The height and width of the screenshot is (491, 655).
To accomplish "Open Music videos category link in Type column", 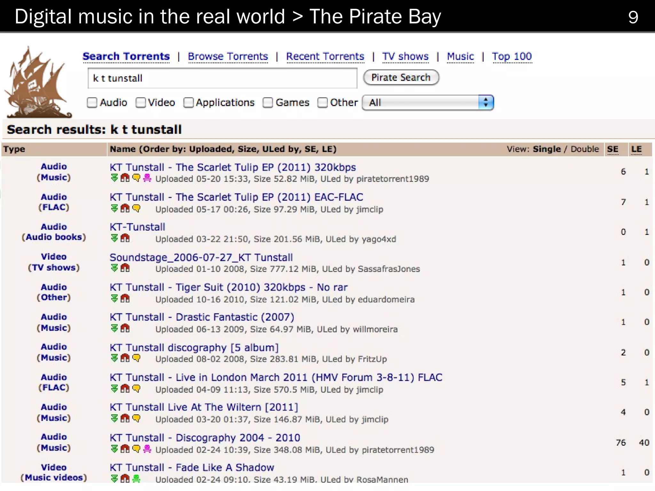I will click(x=54, y=478).
